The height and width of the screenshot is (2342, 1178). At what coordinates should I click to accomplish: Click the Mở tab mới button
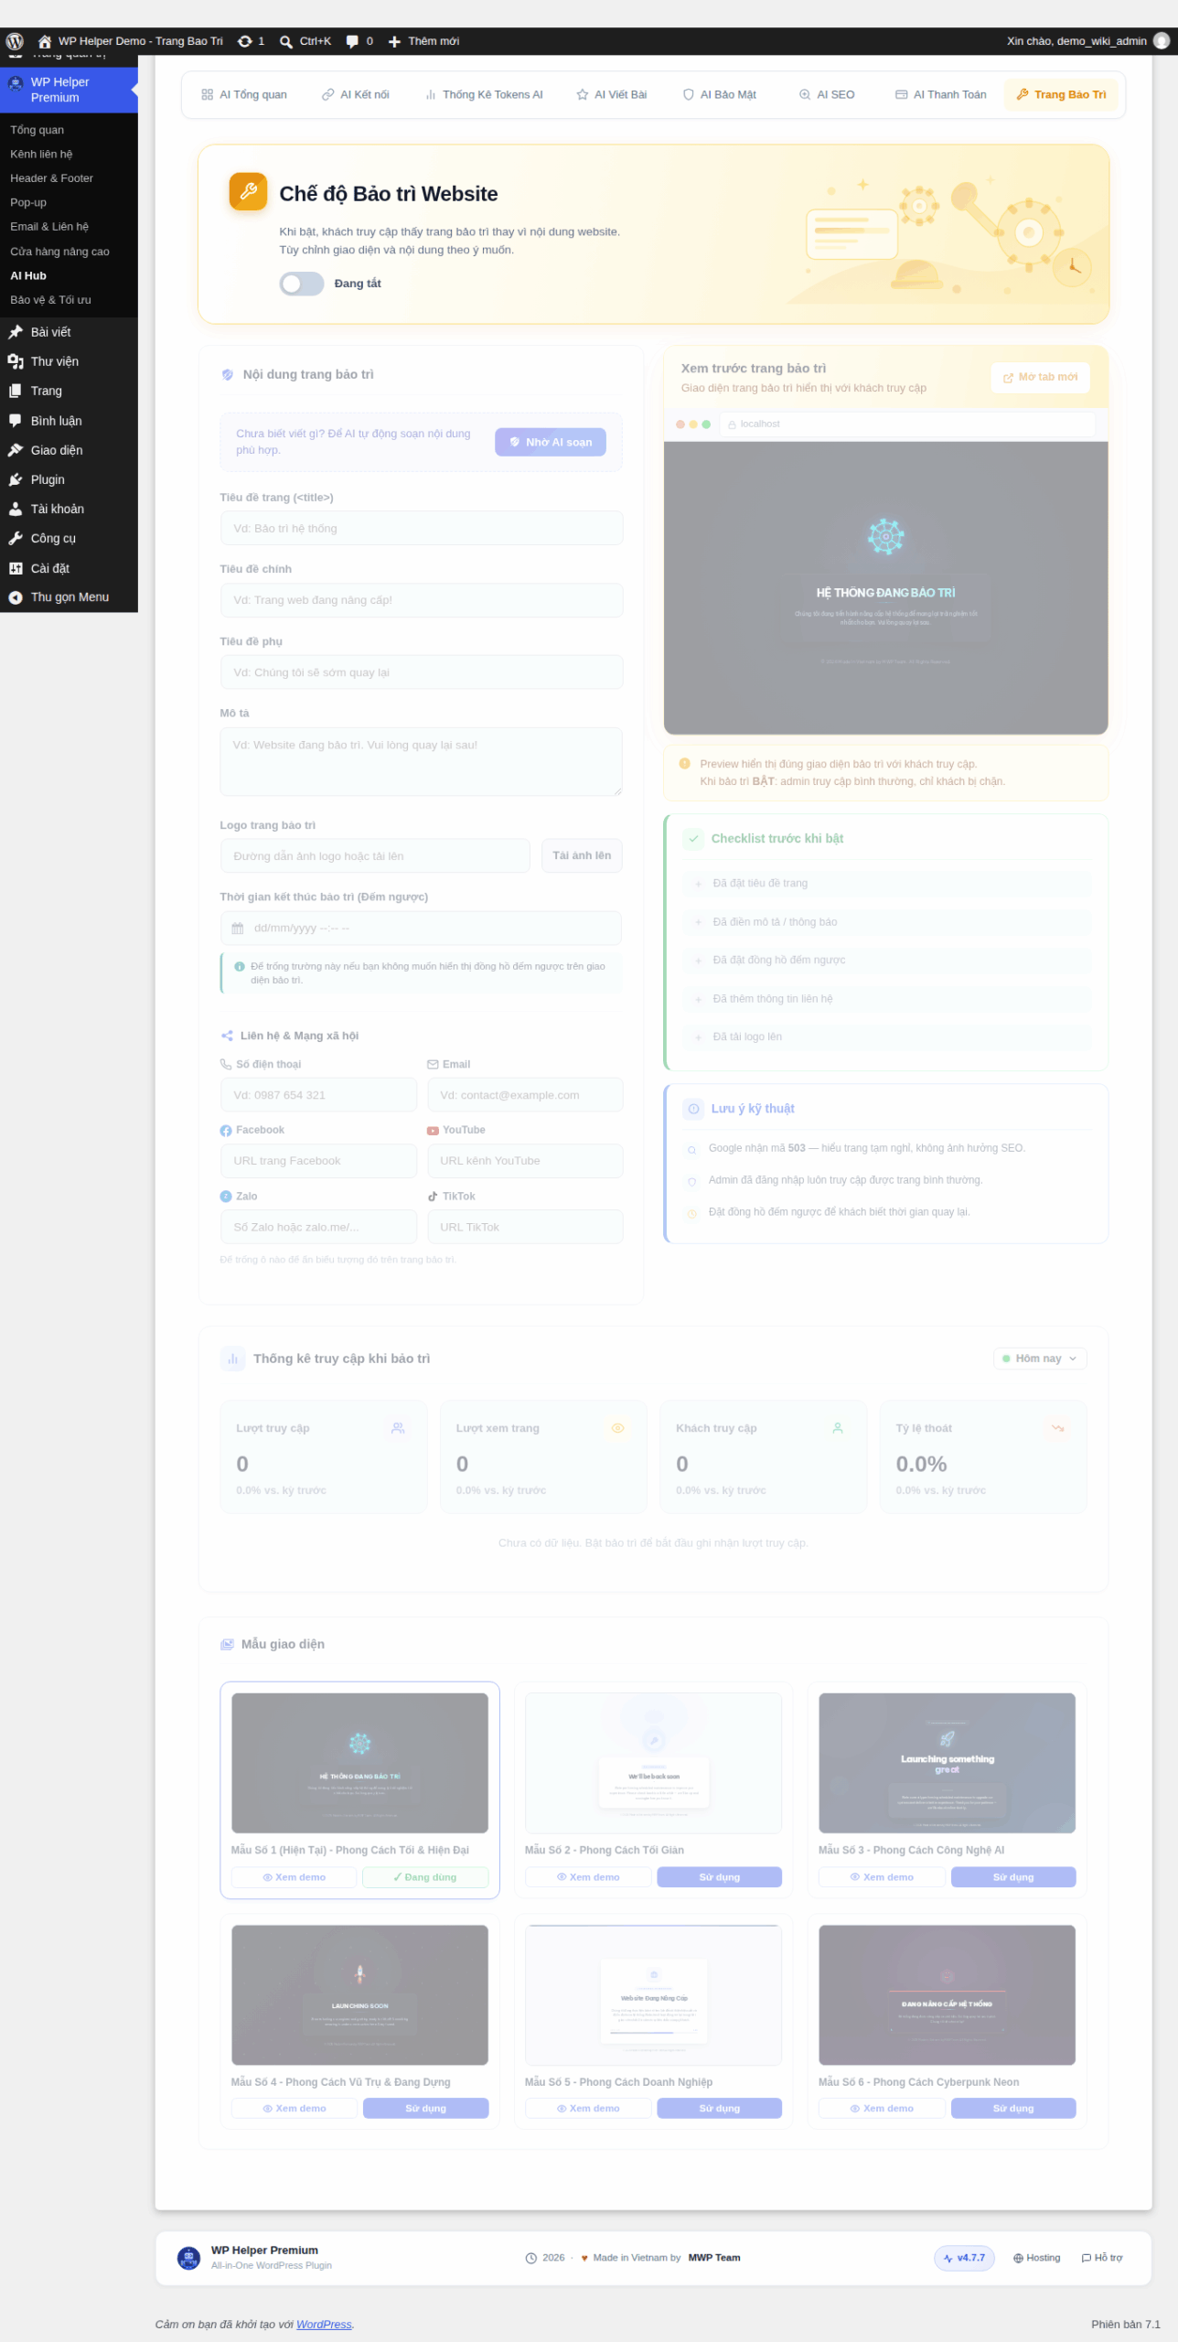click(1040, 377)
